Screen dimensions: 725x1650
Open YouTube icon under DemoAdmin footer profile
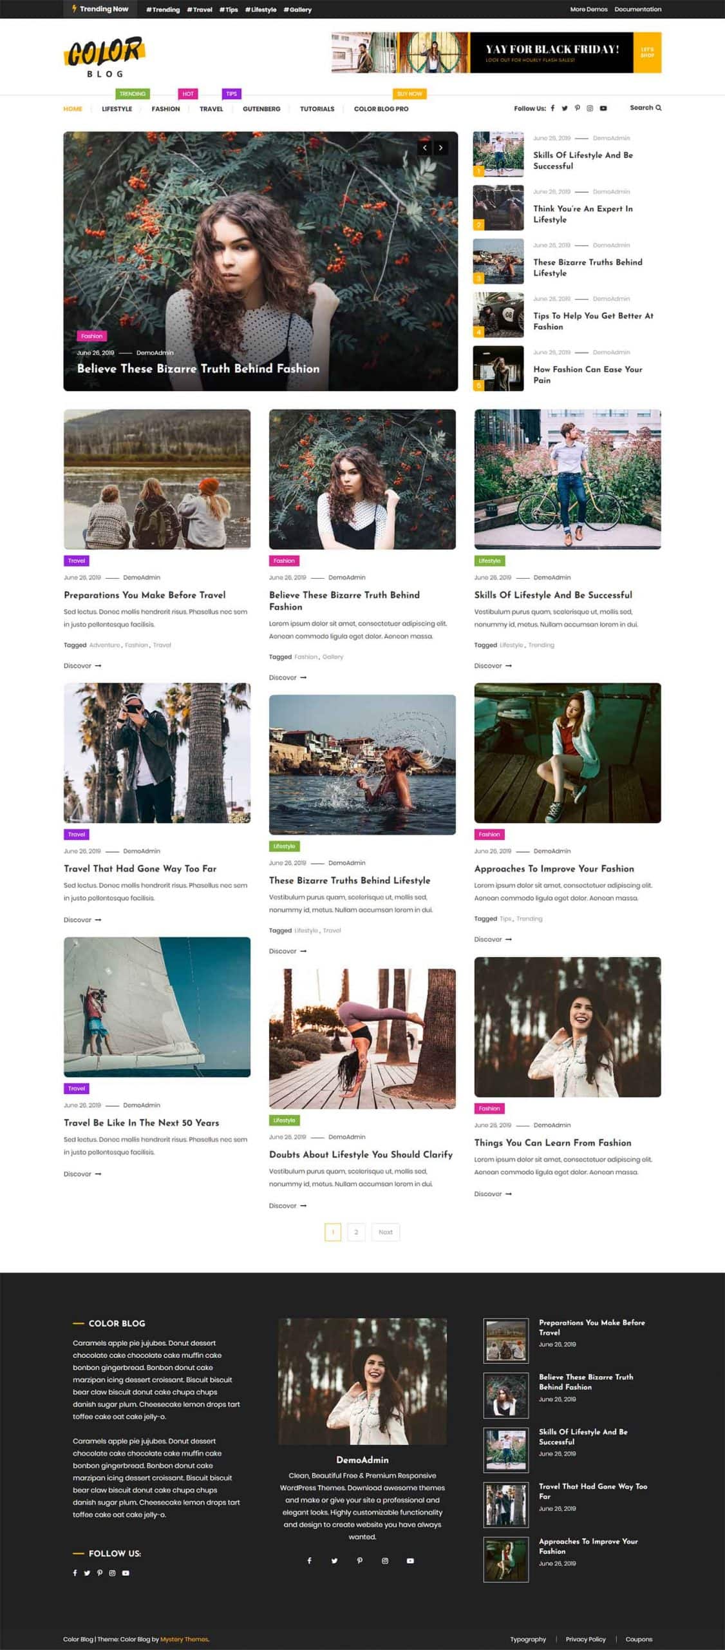[410, 1560]
